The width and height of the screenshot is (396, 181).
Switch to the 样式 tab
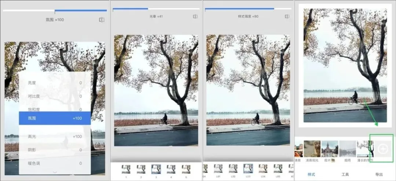(x=311, y=174)
